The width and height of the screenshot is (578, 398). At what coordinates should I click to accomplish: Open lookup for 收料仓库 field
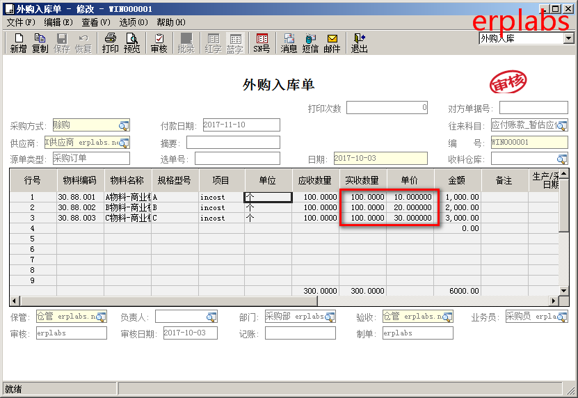click(x=562, y=159)
